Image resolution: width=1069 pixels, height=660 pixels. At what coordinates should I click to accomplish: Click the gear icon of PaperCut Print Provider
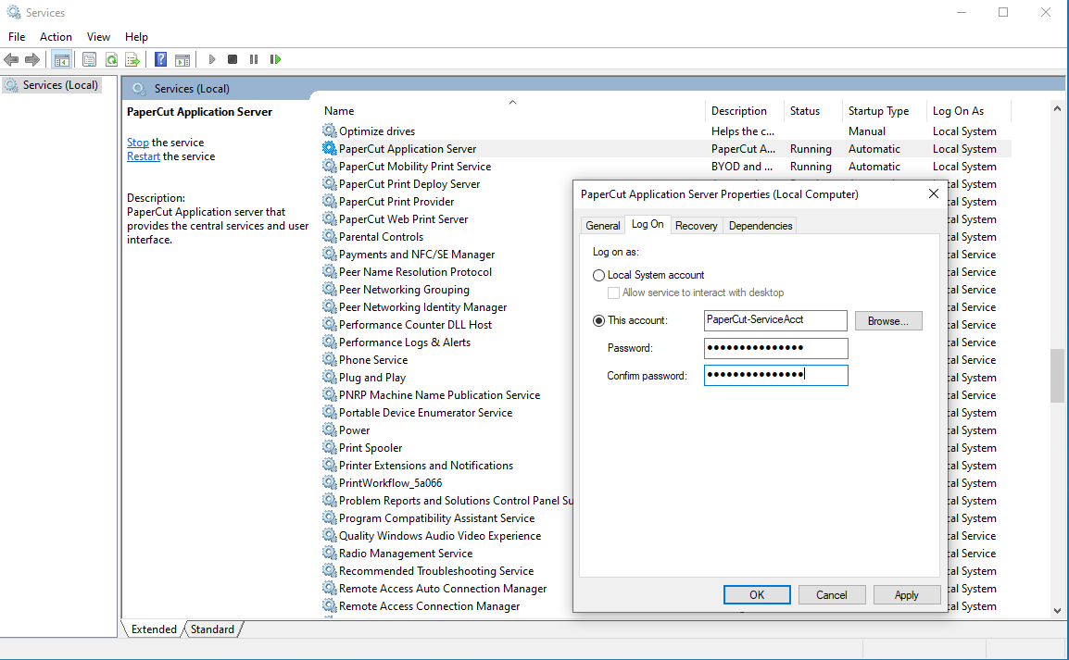click(x=330, y=202)
